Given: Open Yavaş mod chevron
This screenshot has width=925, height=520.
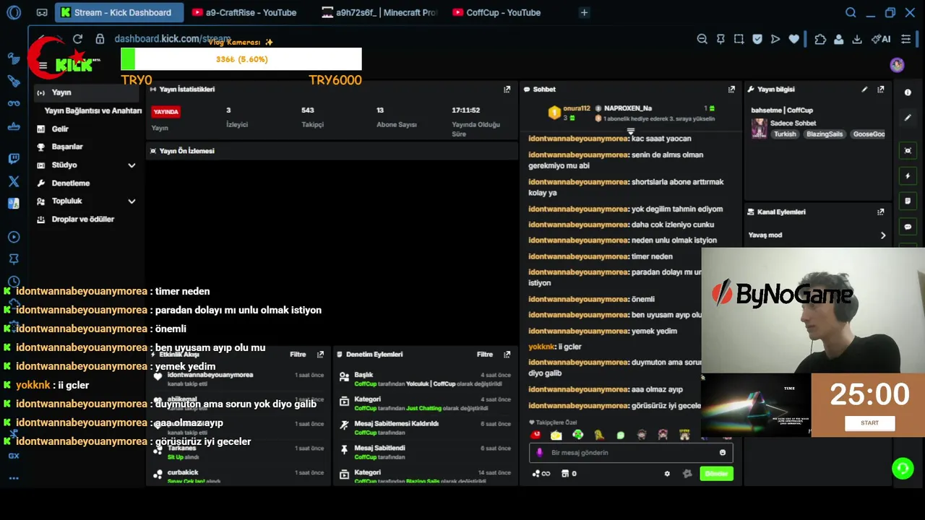Looking at the screenshot, I should pos(882,235).
